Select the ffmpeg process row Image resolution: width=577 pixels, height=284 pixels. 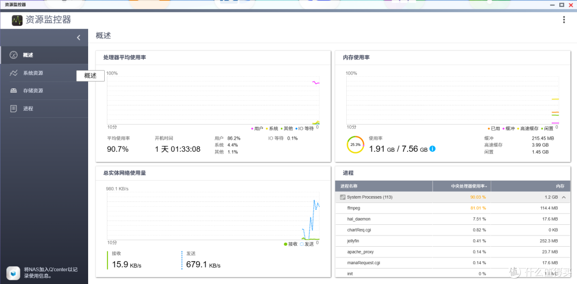point(453,208)
